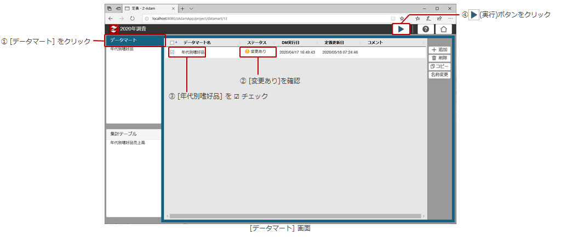Image resolution: width=561 pixels, height=241 pixels.
Task: Select 年代別嗜好品売上高 in 集計テーブル list
Action: pos(128,142)
